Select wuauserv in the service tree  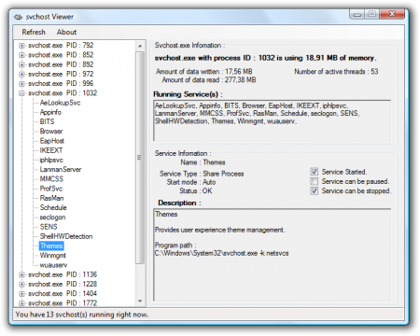click(53, 265)
